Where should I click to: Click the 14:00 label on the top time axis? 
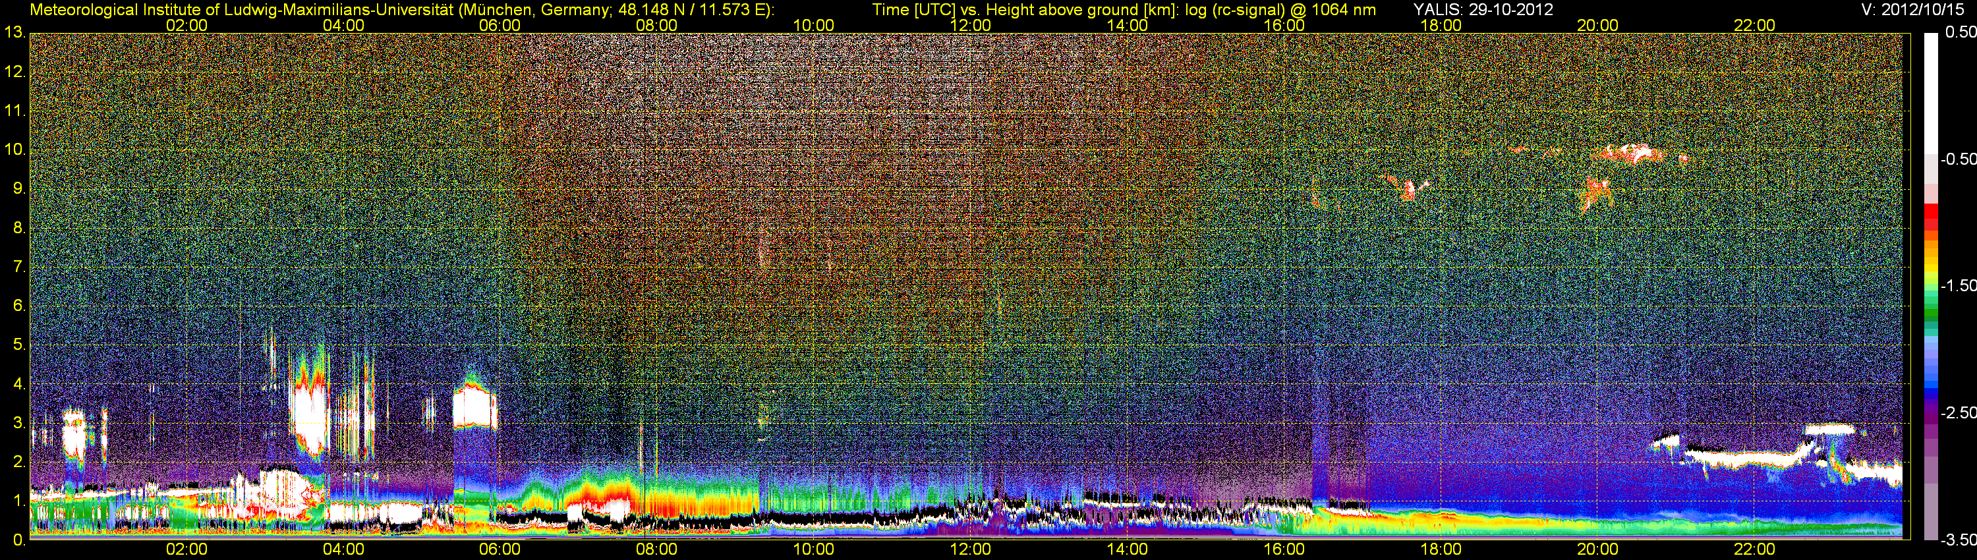[x=1128, y=25]
